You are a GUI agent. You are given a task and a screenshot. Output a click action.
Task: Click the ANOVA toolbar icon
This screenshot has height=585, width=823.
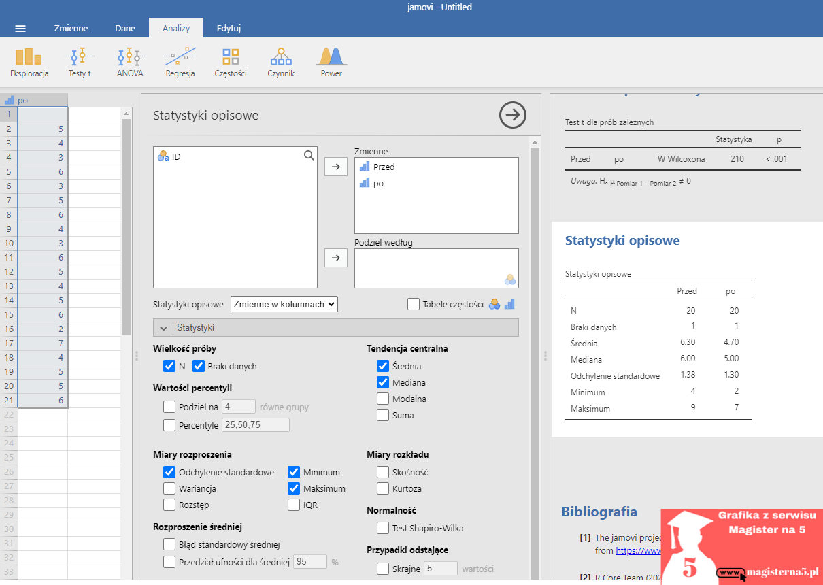pos(129,62)
